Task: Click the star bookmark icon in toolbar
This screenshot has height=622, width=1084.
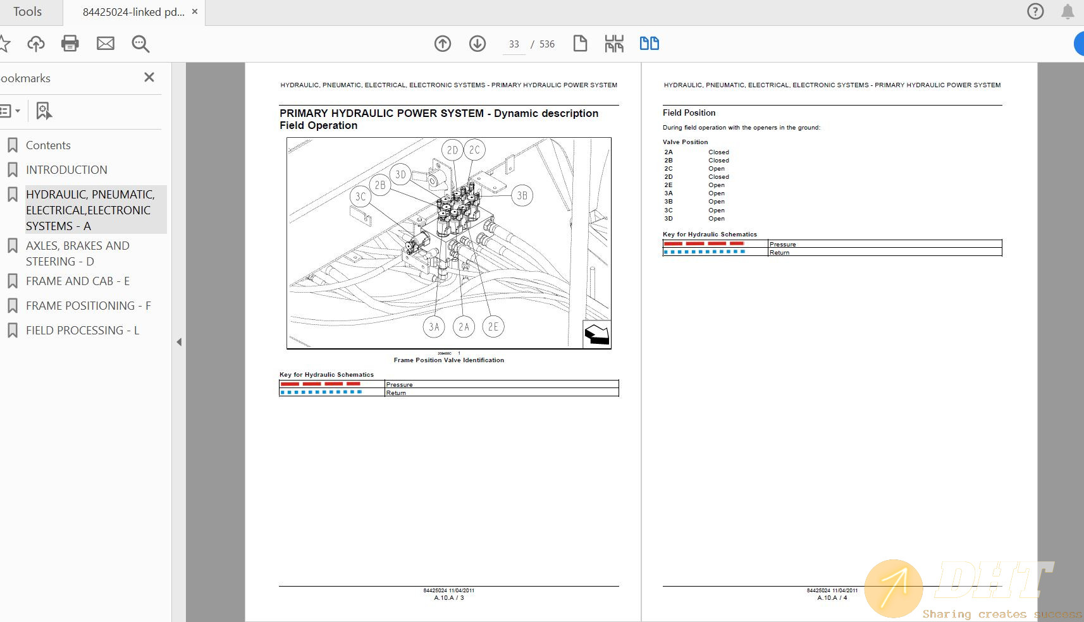Action: pyautogui.click(x=4, y=43)
